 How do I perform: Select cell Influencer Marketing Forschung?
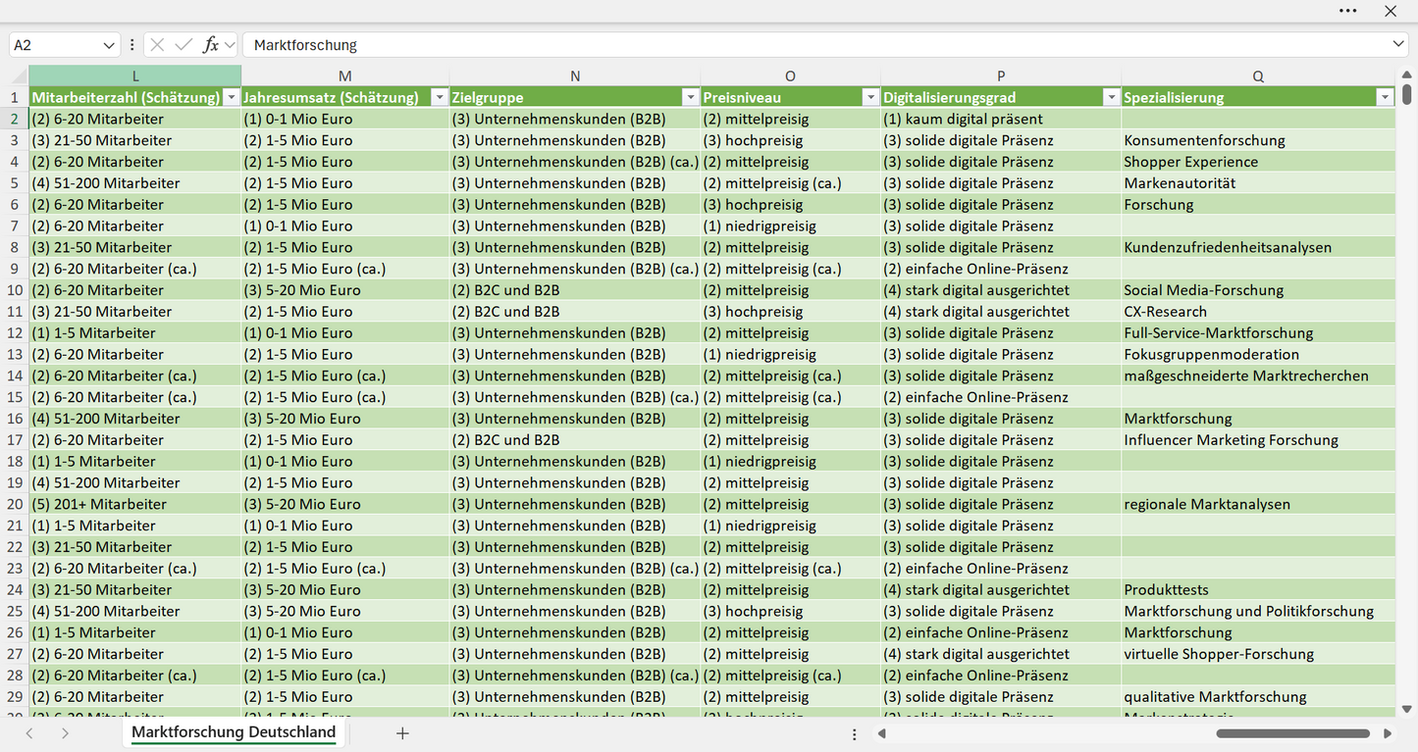tap(1258, 440)
